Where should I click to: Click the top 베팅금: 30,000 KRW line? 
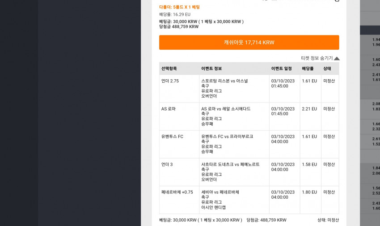pyautogui.click(x=201, y=21)
